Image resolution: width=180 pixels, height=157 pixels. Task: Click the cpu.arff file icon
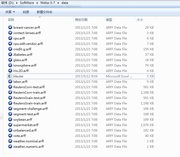pyautogui.click(x=10, y=38)
